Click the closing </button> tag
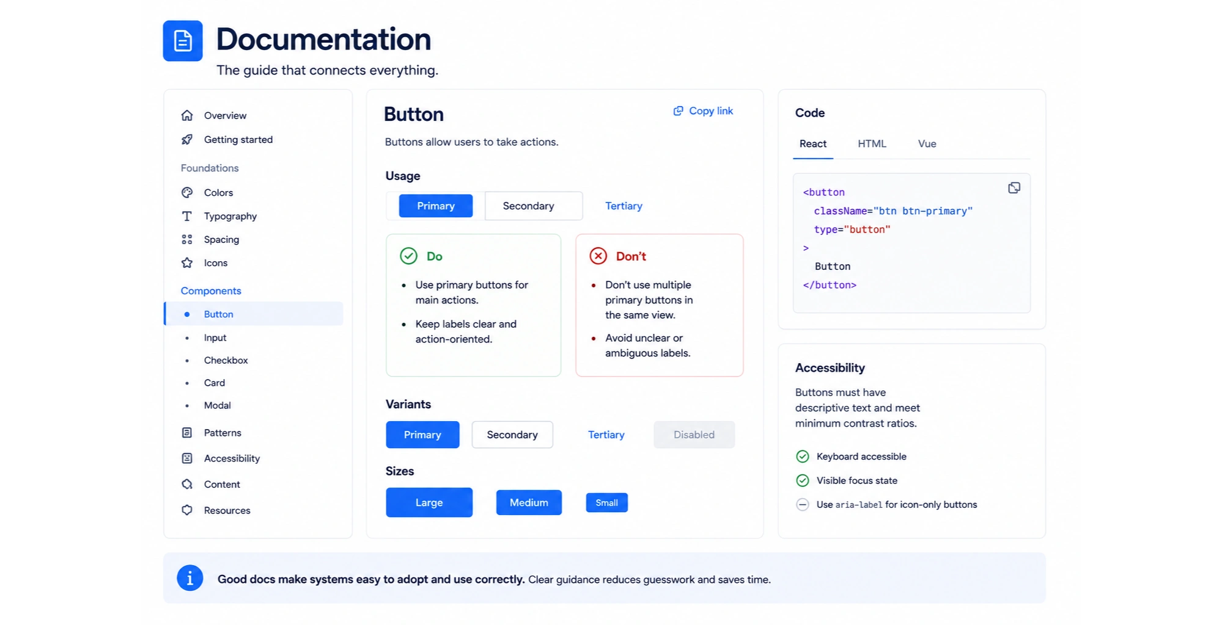This screenshot has height=625, width=1222. click(x=830, y=285)
